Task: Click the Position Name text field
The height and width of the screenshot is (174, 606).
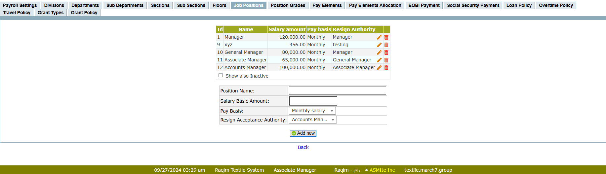Action: tap(337, 91)
